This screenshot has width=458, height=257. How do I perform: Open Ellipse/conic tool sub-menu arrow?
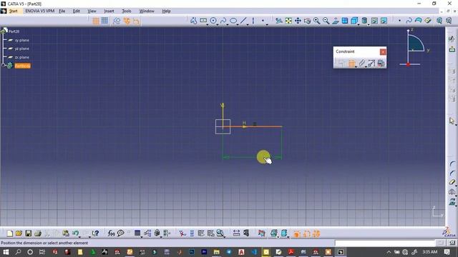(238, 24)
